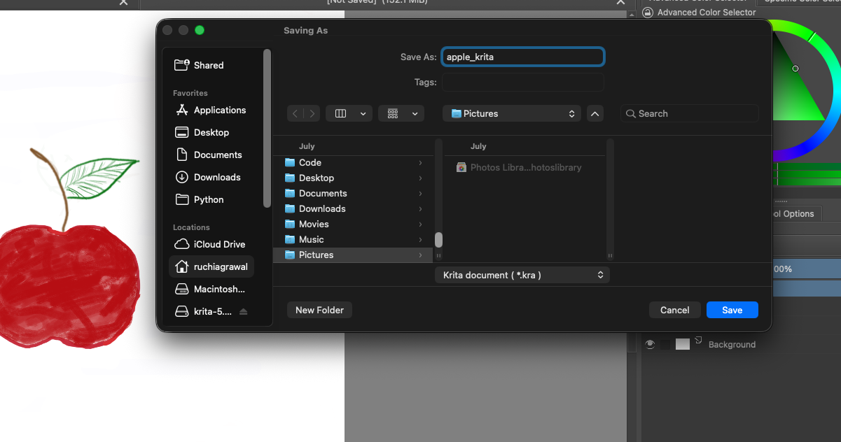The height and width of the screenshot is (442, 841).
Task: Open the Krita document file type dropdown
Action: click(522, 275)
